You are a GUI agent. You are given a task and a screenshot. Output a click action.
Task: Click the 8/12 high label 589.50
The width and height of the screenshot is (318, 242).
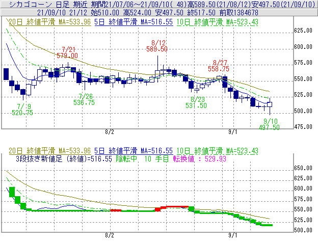tap(157, 49)
